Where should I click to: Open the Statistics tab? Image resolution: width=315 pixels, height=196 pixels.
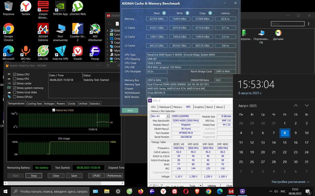pyautogui.click(x=94, y=104)
